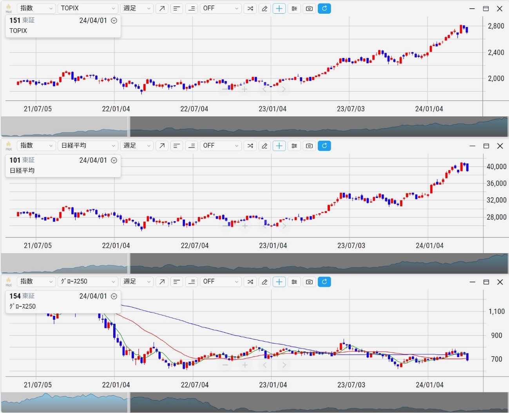This screenshot has width=509, height=413.
Task: Click the left-aligned lines button in 日経平均 toolbar
Action: pyautogui.click(x=177, y=146)
